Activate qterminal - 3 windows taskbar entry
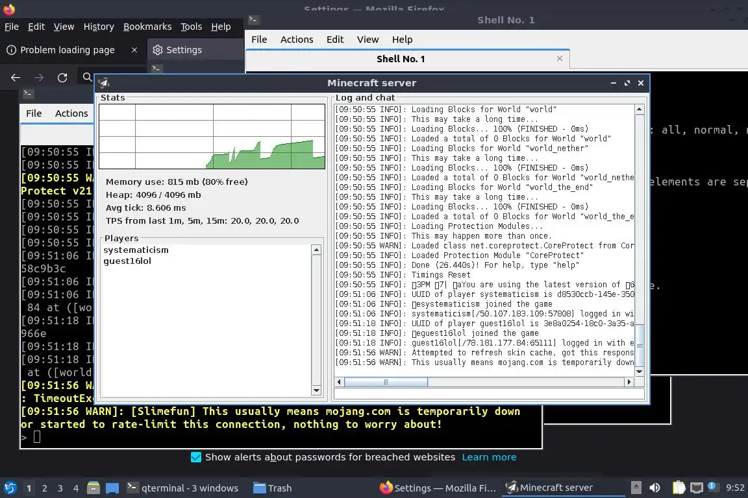This screenshot has width=748, height=498. (182, 488)
